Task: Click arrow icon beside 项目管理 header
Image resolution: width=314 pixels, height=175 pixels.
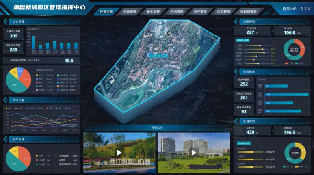Action: click(237, 121)
